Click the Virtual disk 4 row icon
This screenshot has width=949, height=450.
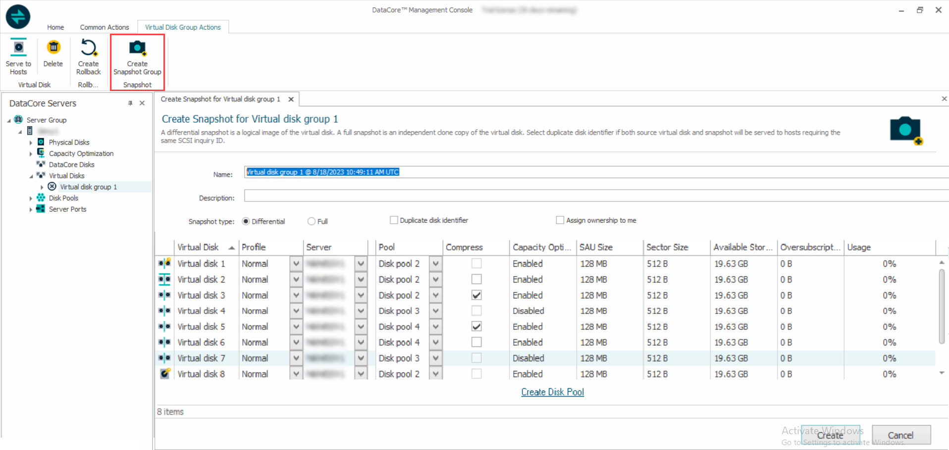165,311
